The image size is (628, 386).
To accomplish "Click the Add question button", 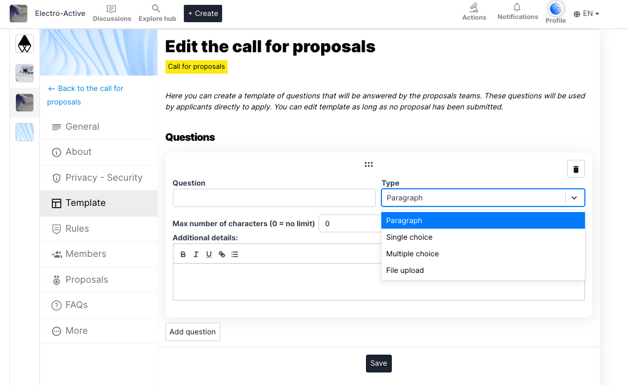I will coord(193,332).
